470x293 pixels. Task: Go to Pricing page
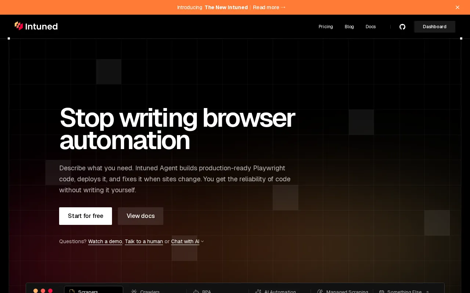[326, 27]
